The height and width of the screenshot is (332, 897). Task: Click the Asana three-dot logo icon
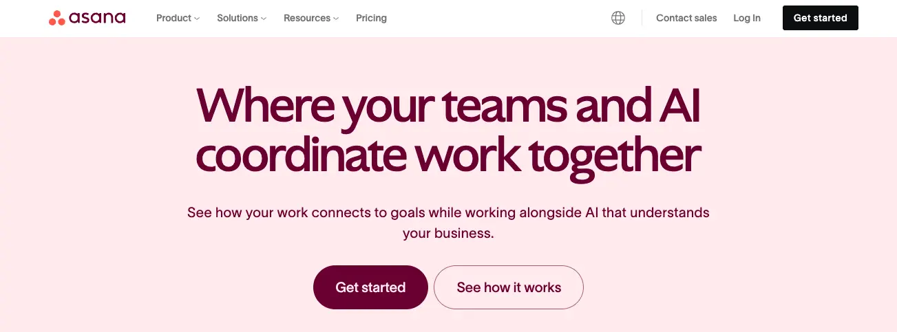click(x=56, y=19)
